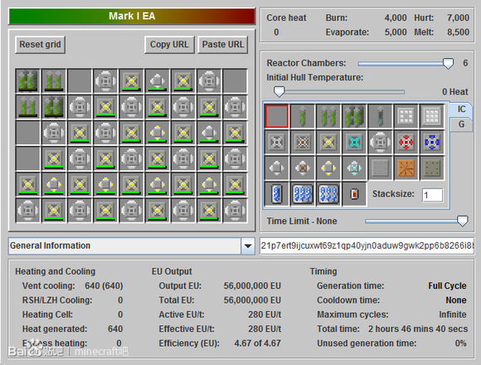Switch to the G components tab

tap(461, 124)
